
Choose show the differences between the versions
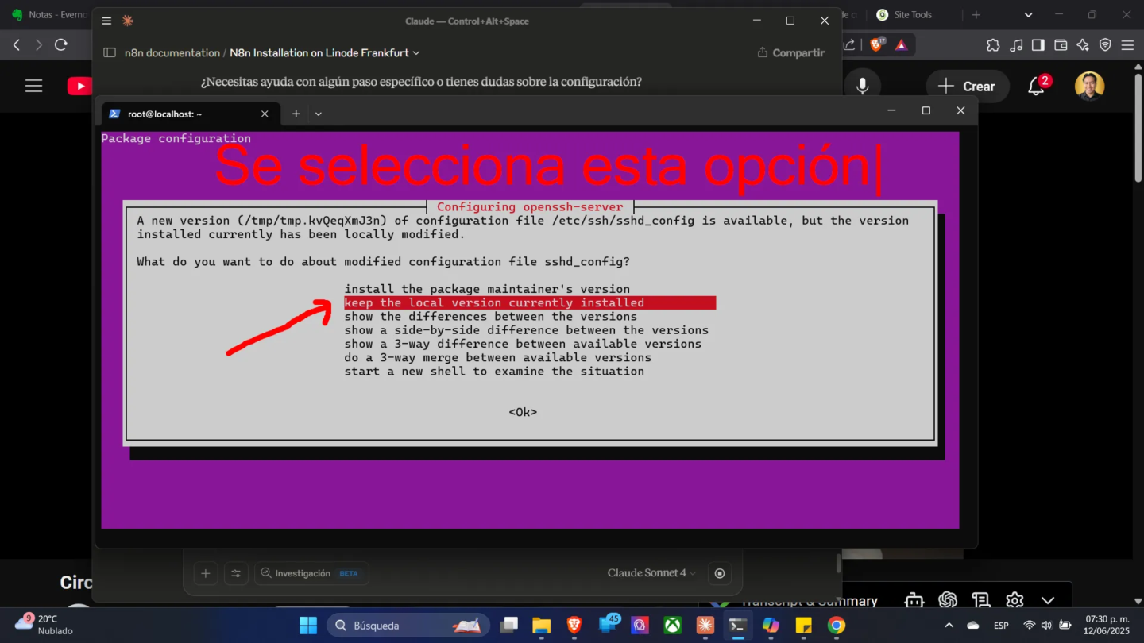click(490, 316)
